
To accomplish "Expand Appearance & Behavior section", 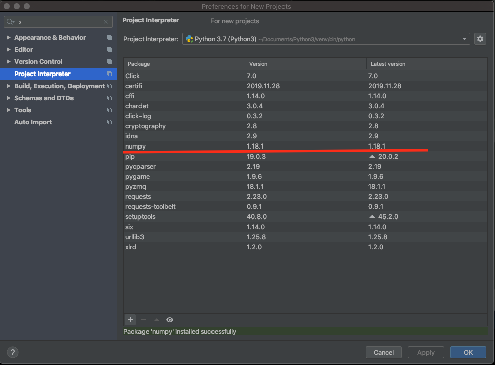I will (x=8, y=38).
